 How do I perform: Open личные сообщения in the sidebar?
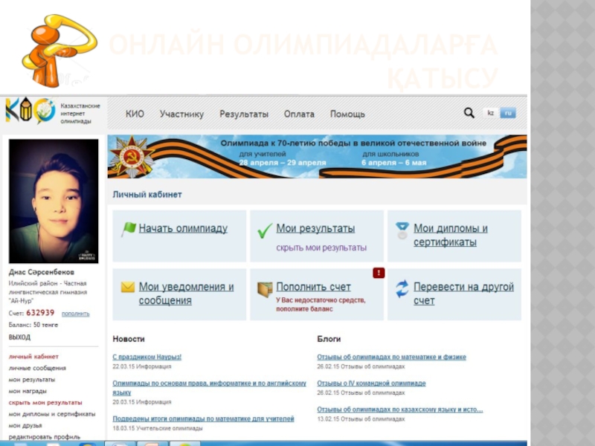point(37,368)
